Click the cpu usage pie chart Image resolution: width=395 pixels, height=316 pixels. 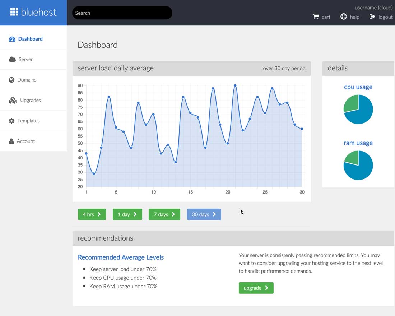(x=358, y=110)
